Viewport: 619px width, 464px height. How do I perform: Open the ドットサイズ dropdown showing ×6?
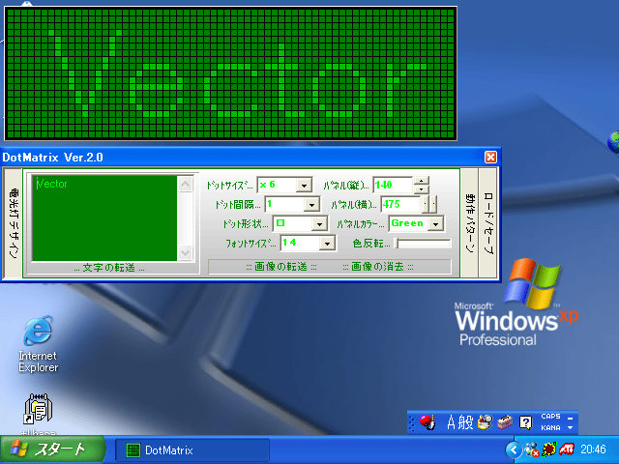coord(304,185)
